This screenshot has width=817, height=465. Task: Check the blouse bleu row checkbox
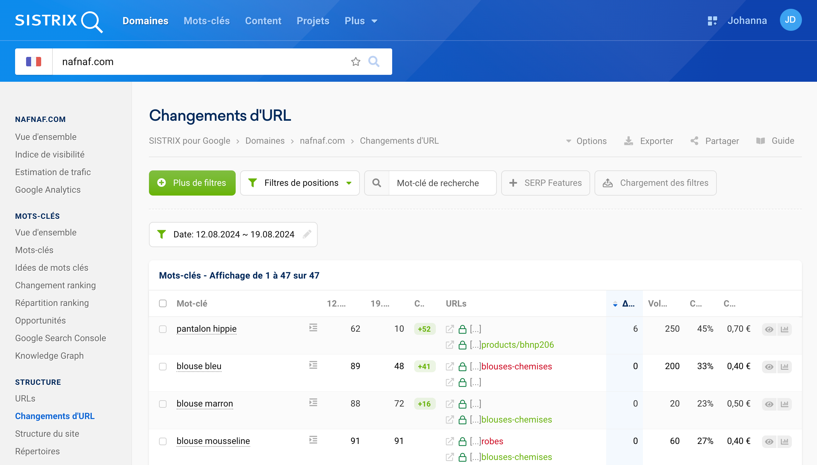tap(163, 366)
